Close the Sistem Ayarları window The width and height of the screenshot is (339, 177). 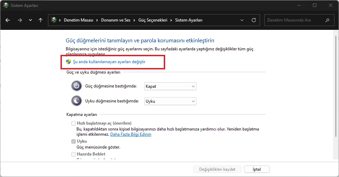click(x=331, y=5)
